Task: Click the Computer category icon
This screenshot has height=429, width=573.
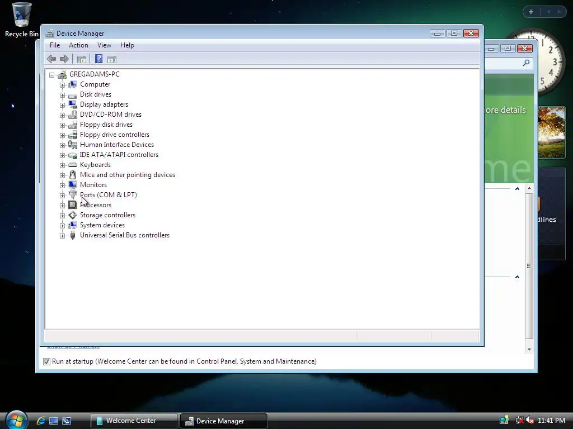Action: [73, 84]
